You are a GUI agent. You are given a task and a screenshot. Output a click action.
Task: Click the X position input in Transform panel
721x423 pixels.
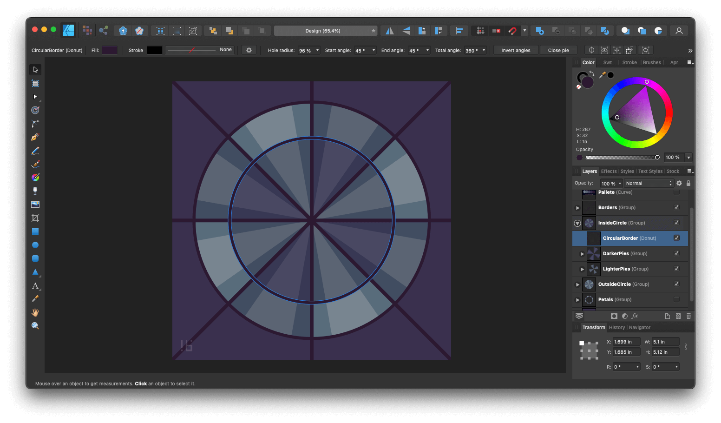626,341
